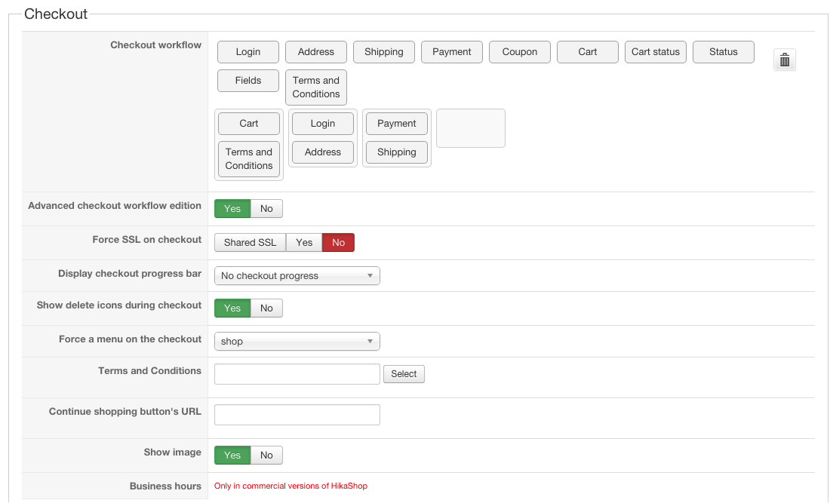Disable show delete icons with No

click(x=266, y=308)
